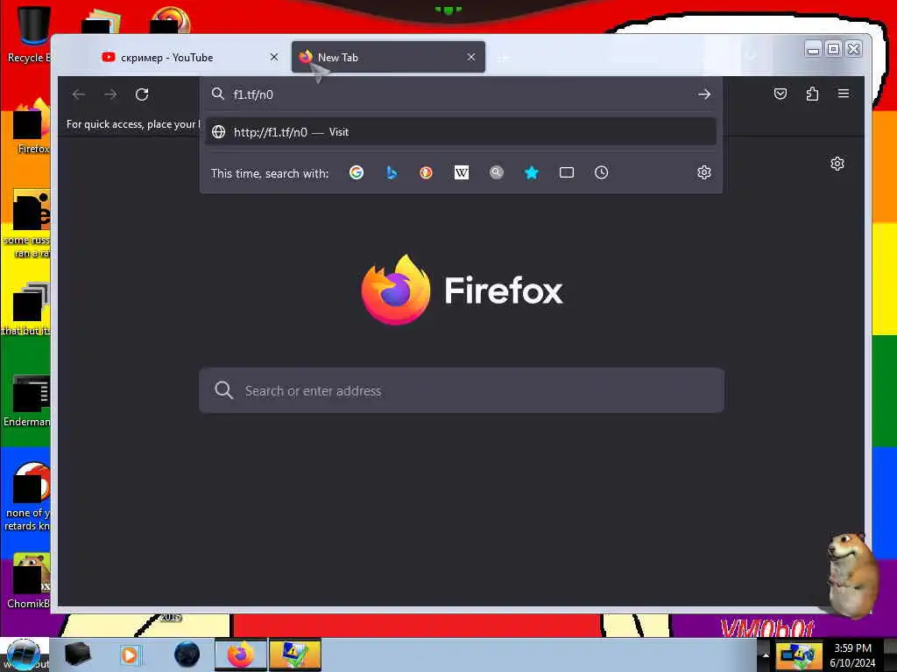The height and width of the screenshot is (672, 897).
Task: Open the warning checkmark taskbar app
Action: pos(294,654)
